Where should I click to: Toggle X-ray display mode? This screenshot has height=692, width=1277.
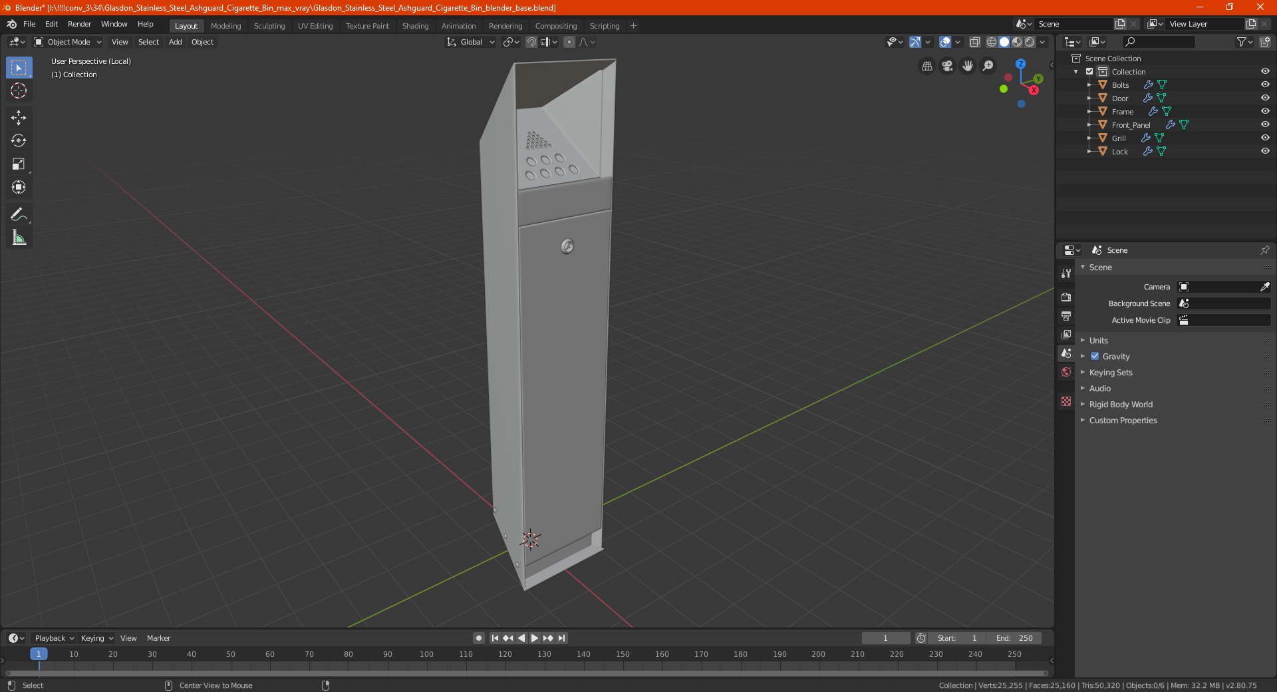pos(975,42)
